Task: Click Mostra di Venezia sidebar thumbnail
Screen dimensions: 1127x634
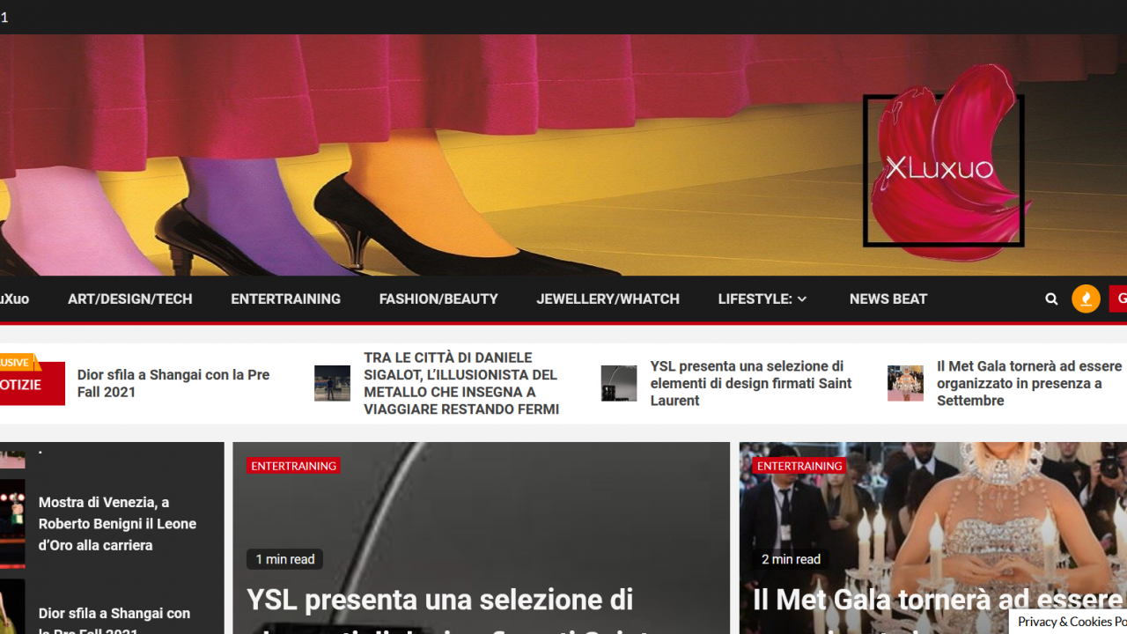Action: (x=11, y=523)
